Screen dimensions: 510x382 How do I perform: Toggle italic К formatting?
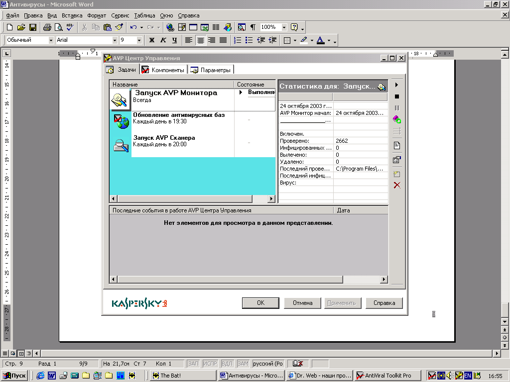tap(163, 40)
